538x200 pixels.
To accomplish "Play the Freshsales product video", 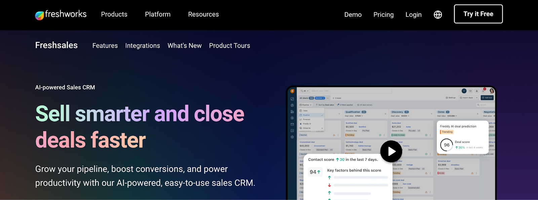I will click(391, 151).
